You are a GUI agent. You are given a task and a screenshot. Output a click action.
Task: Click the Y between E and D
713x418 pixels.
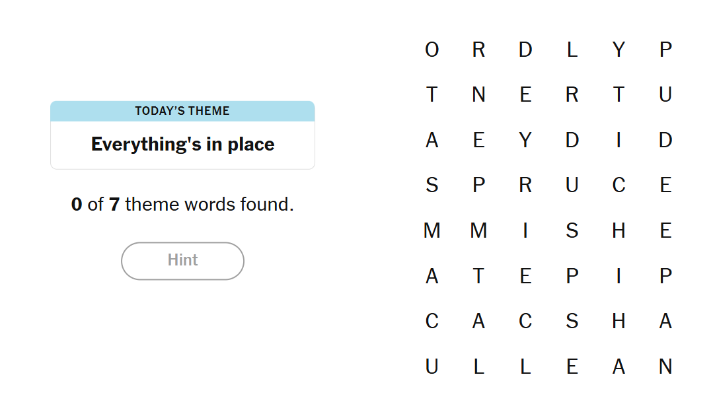click(525, 141)
